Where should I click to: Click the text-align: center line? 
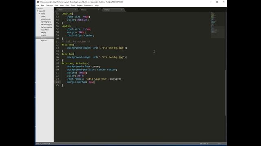pos(81,35)
